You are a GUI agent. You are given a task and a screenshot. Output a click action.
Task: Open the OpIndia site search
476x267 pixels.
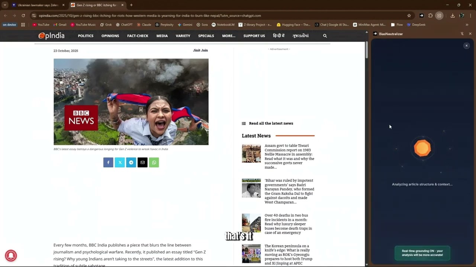325,36
